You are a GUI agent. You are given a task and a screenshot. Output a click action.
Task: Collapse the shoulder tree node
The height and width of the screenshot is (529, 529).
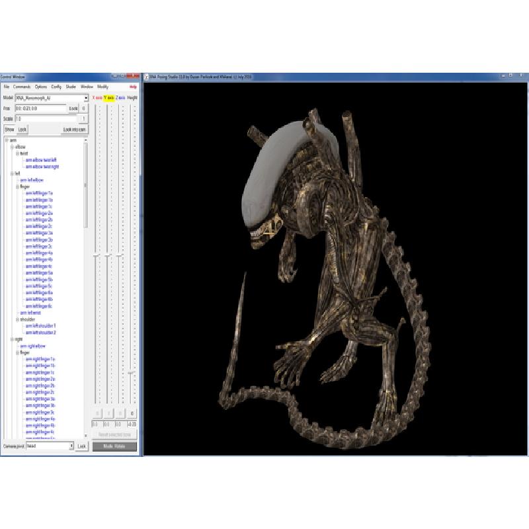tap(18, 319)
